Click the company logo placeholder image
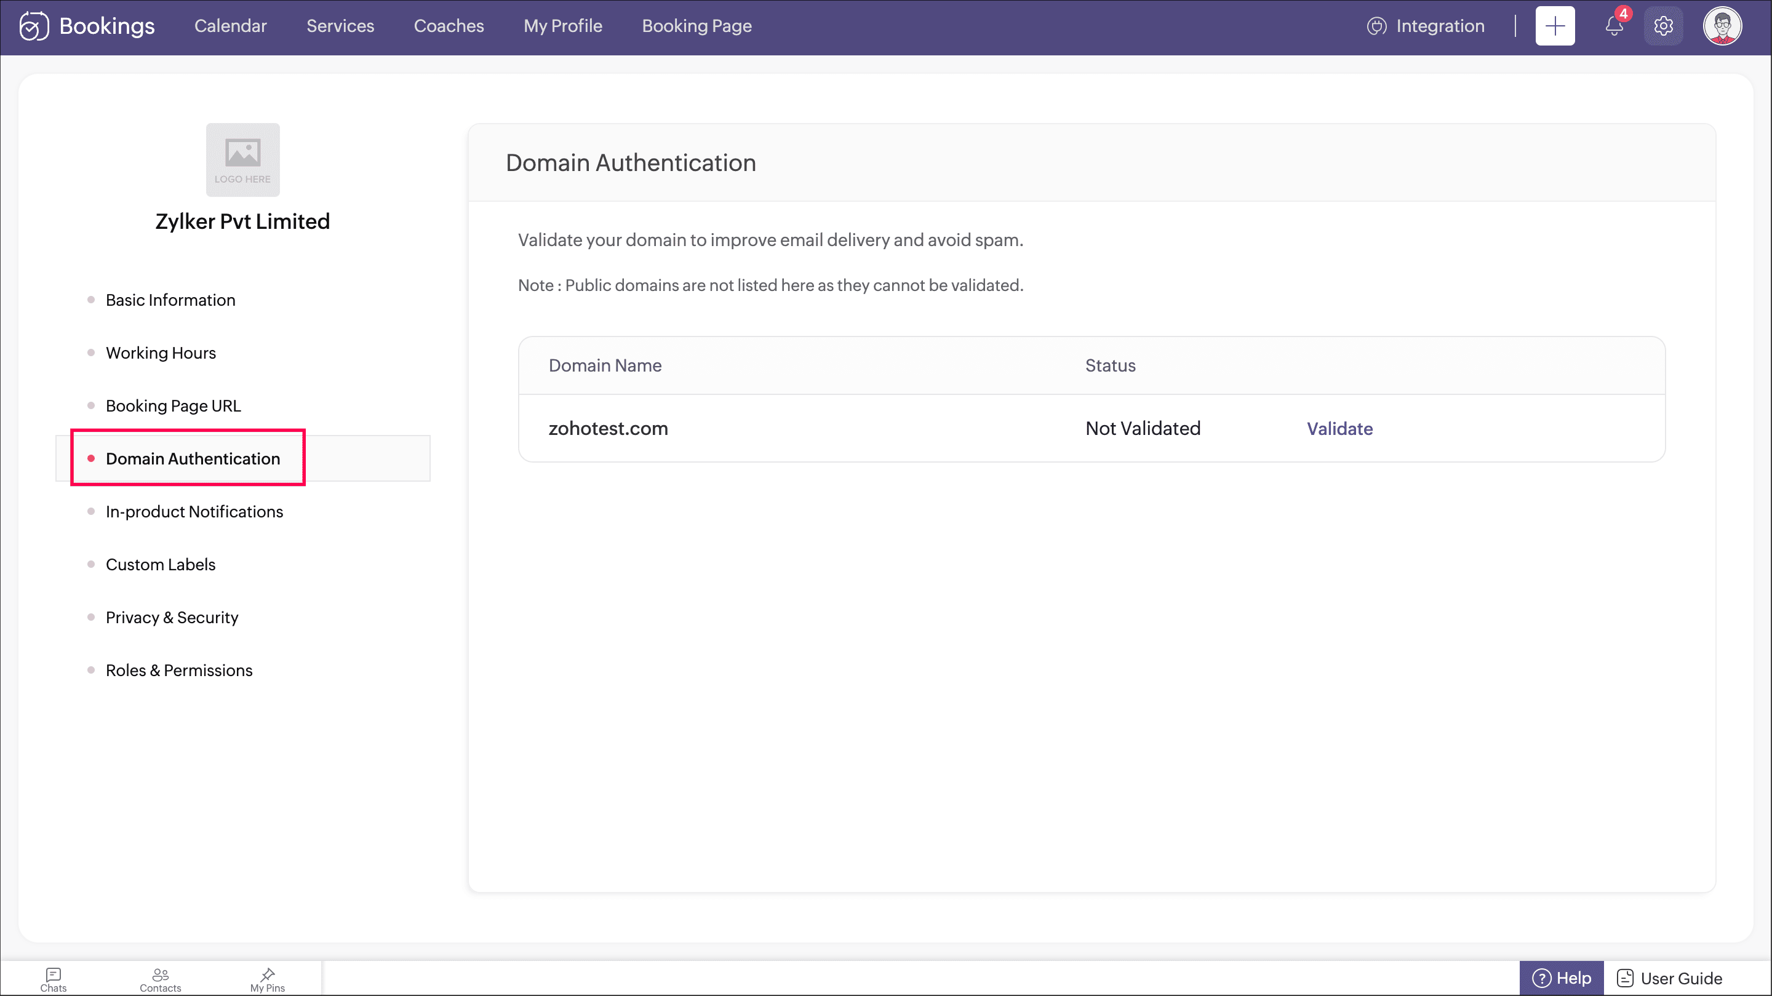Viewport: 1772px width, 996px height. click(x=243, y=159)
